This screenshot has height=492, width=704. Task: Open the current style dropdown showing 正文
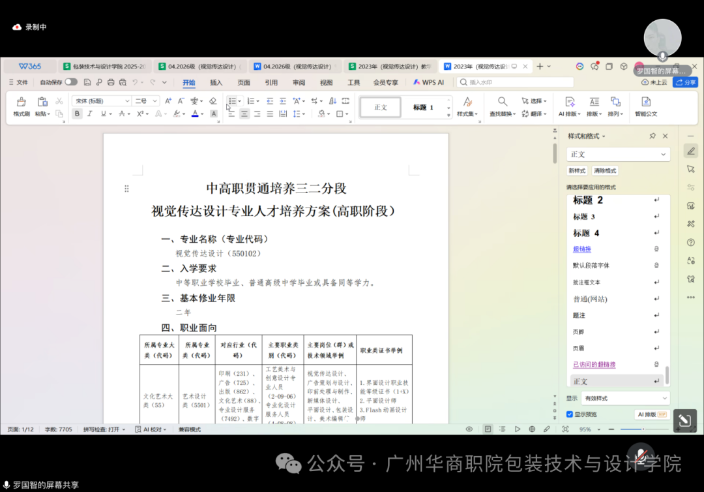(618, 154)
